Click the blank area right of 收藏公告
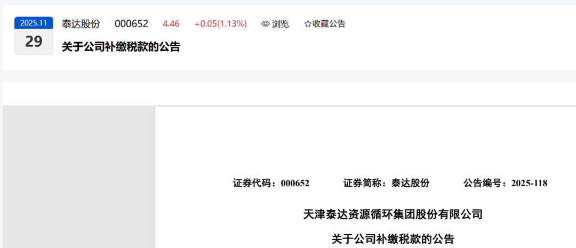The width and height of the screenshot is (576, 248). coord(459,24)
